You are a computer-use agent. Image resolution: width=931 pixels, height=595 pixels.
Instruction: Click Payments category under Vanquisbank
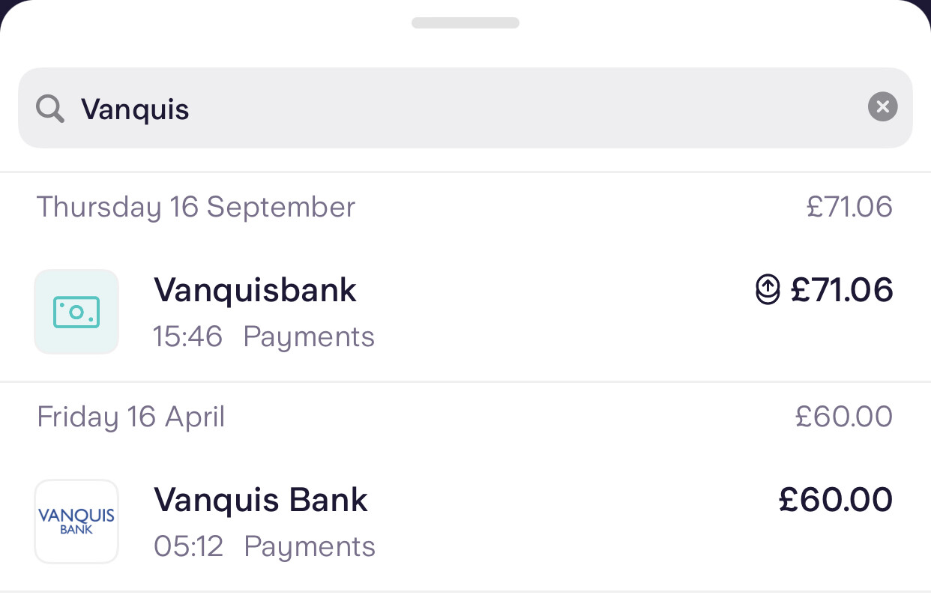tap(309, 336)
